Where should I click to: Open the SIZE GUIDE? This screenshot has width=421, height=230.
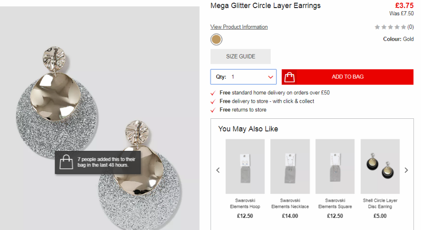(241, 57)
